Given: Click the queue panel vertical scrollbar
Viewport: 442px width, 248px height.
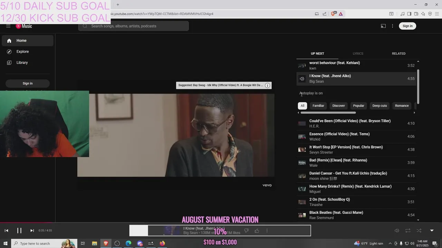Looking at the screenshot, I should pyautogui.click(x=418, y=87).
